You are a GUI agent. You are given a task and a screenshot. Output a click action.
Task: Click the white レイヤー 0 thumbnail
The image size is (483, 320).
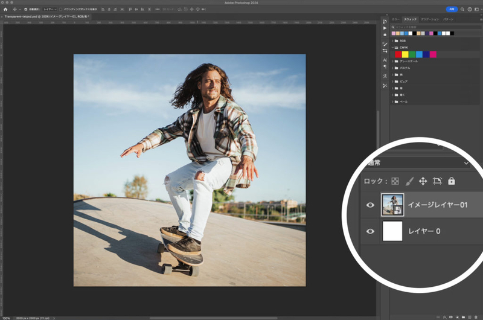point(392,231)
